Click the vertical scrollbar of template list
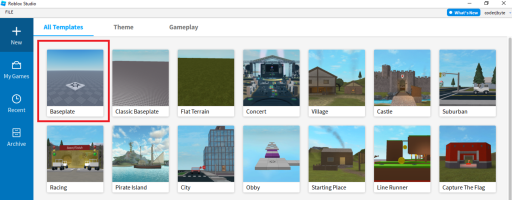The height and width of the screenshot is (200, 512). click(x=509, y=117)
